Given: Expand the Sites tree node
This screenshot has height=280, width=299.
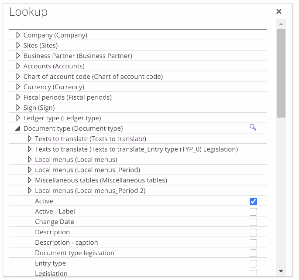Looking at the screenshot, I should [x=18, y=45].
